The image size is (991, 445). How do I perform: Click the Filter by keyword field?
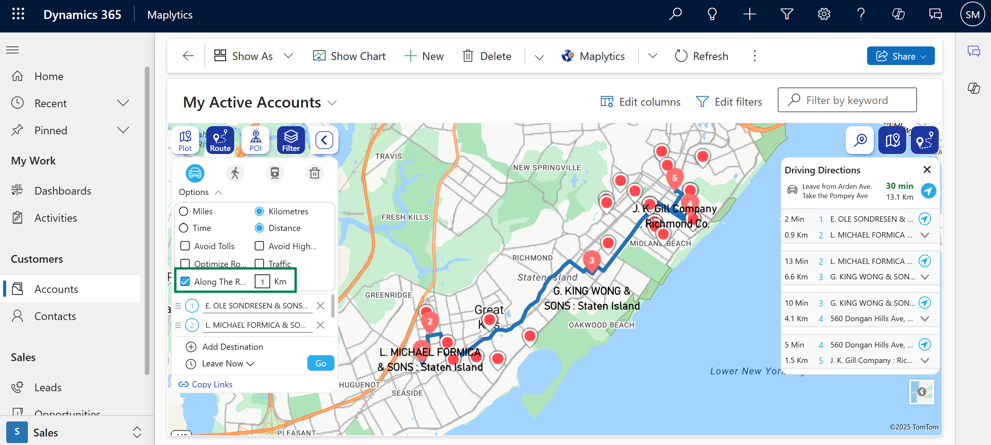click(x=847, y=100)
